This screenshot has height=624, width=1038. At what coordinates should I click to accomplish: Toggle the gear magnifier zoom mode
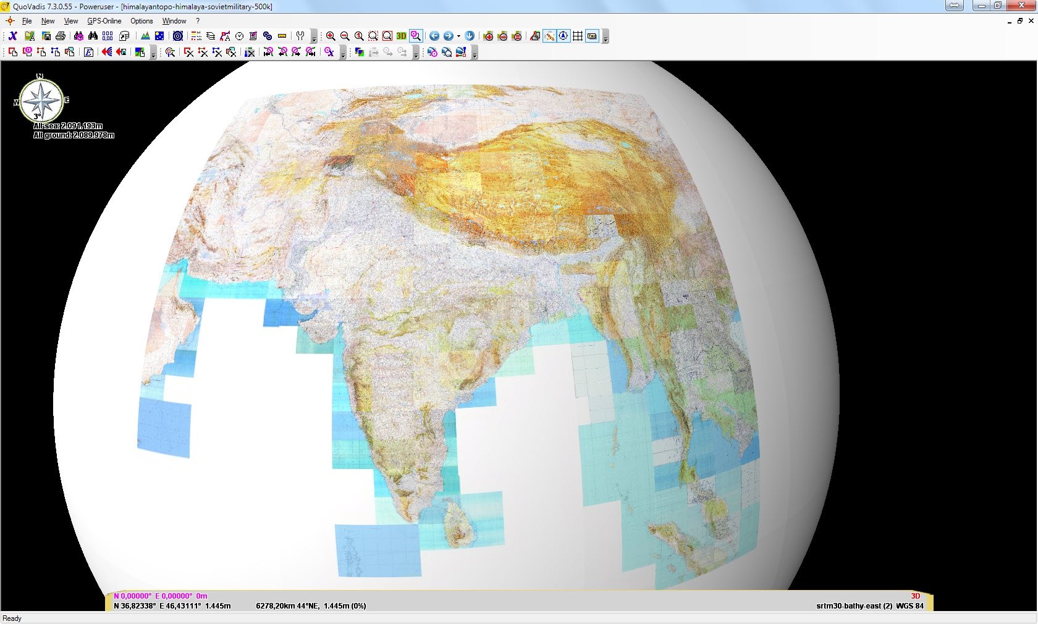pyautogui.click(x=416, y=36)
